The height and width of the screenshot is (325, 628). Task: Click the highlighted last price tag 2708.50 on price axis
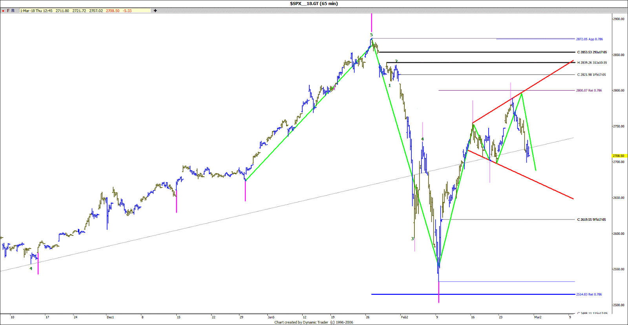pos(619,156)
